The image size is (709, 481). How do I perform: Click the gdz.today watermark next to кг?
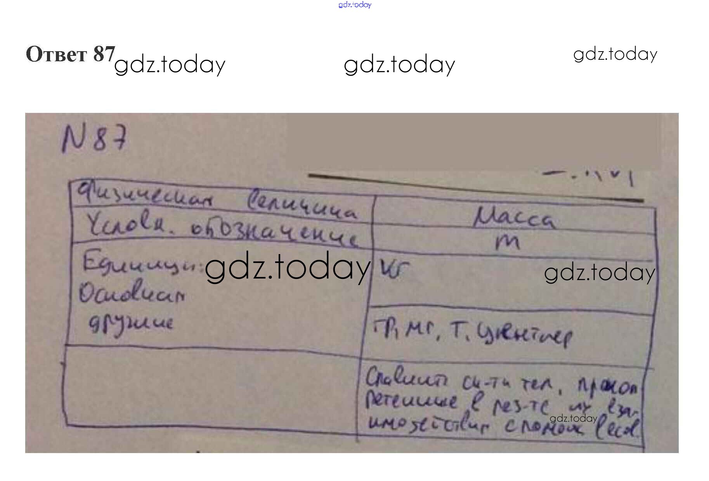click(600, 273)
